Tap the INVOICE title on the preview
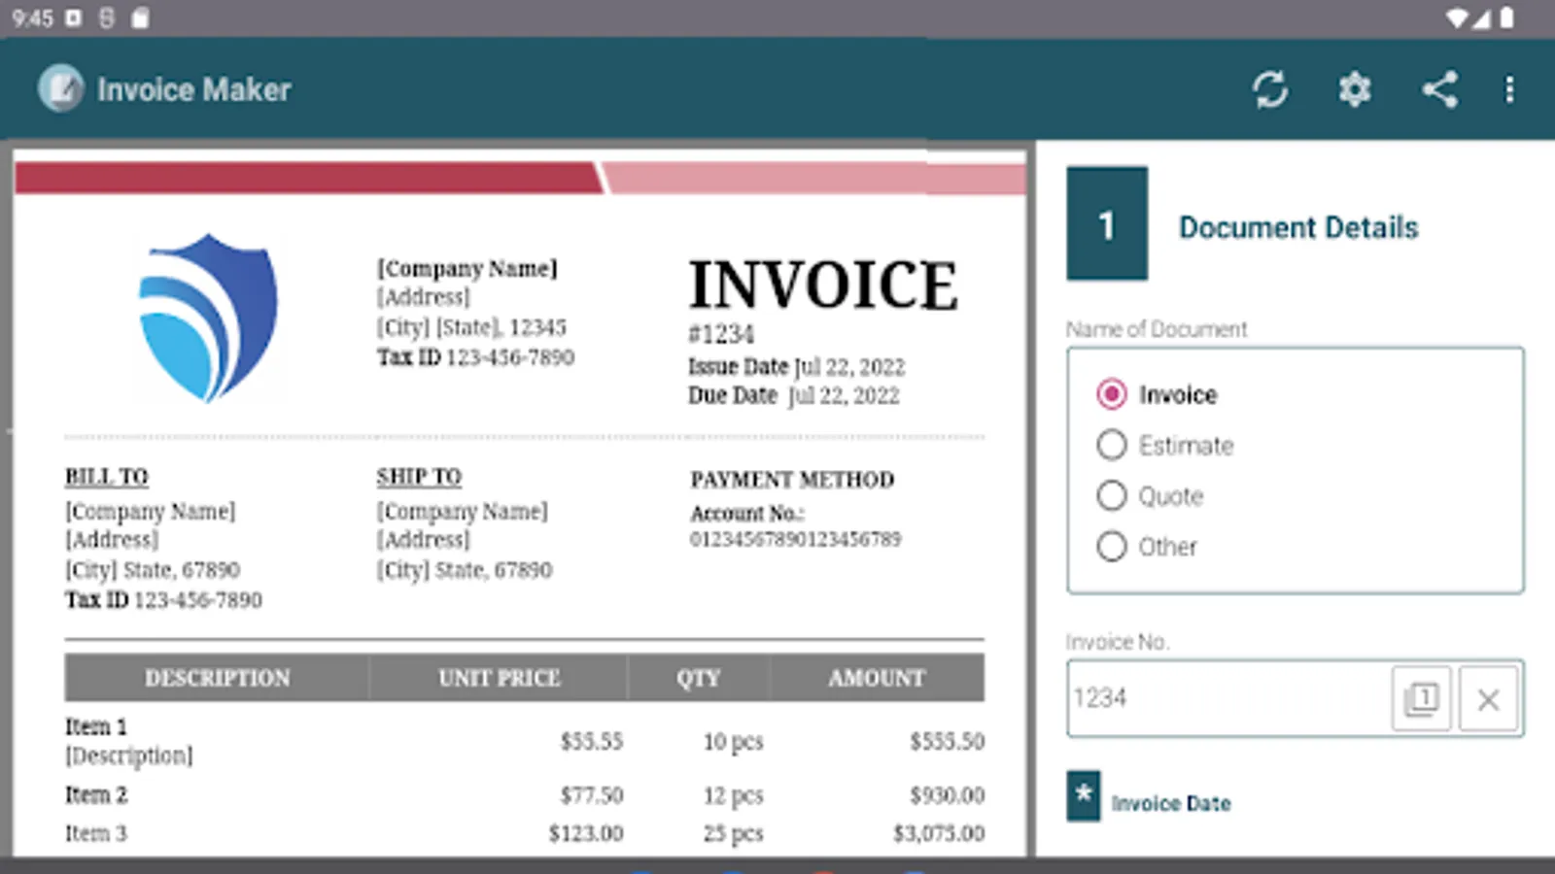 823,286
